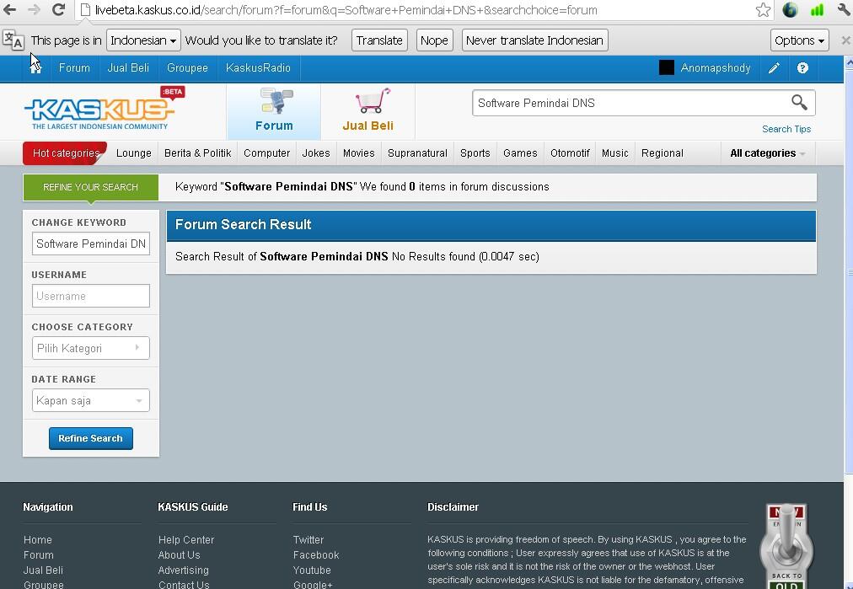Expand the All categories menu
This screenshot has height=589, width=853.
pyautogui.click(x=768, y=153)
